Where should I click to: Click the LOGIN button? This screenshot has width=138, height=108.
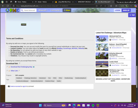tap(118, 10)
